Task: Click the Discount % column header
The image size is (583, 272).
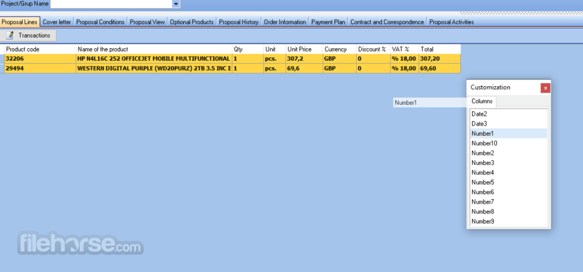Action: [x=373, y=49]
